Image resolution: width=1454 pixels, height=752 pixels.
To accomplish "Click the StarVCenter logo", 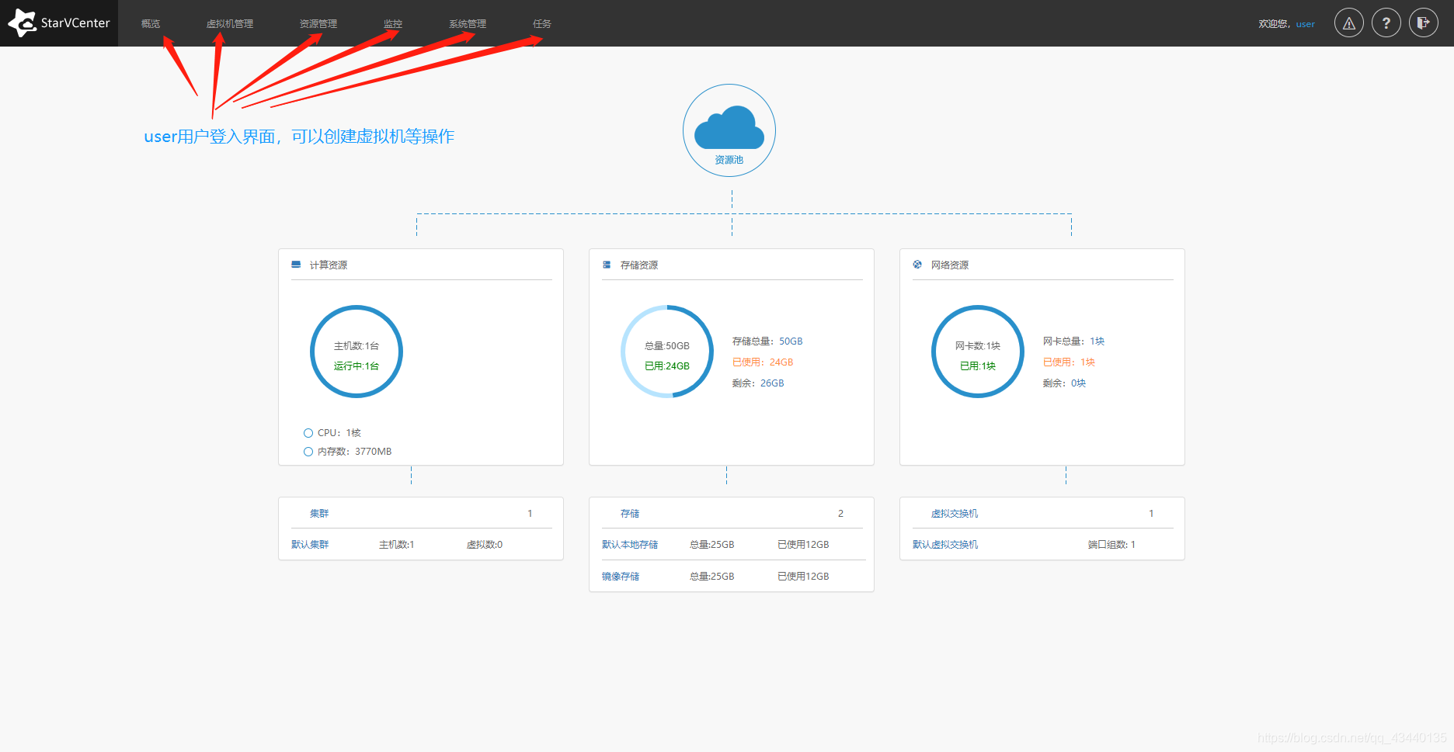I will (59, 23).
